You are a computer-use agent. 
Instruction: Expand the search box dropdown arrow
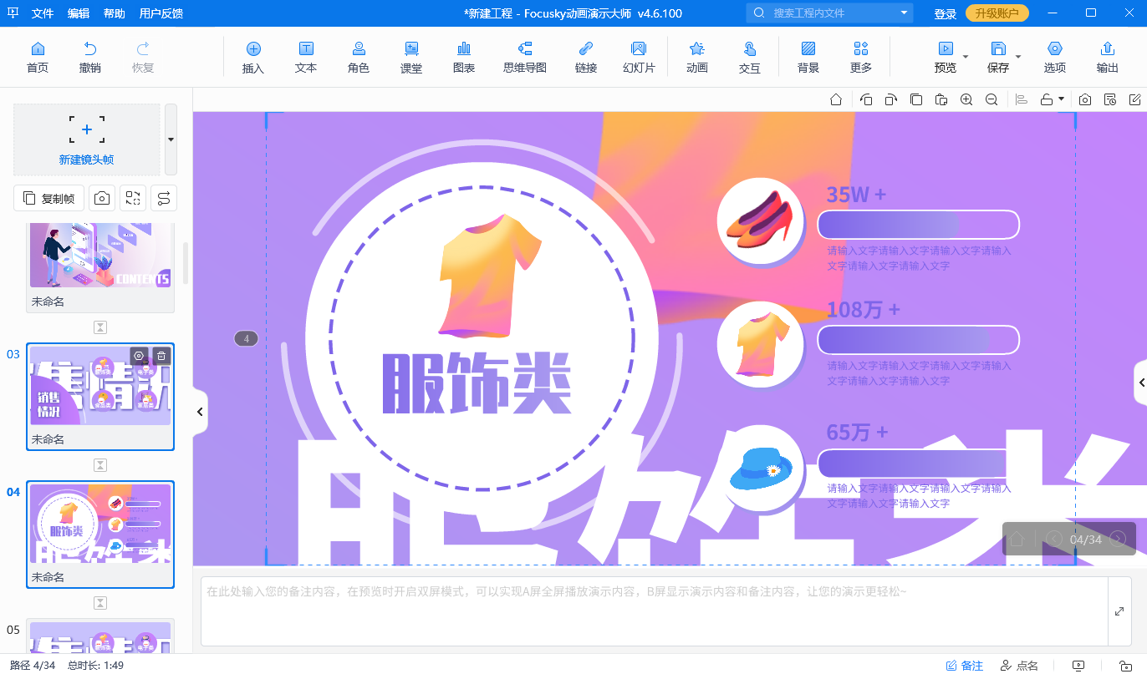coord(905,13)
